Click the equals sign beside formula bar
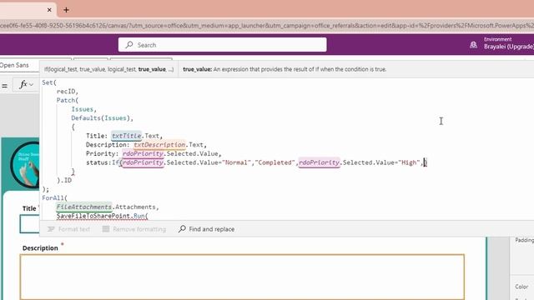Viewport: 534px width, 300px height. tap(4, 86)
